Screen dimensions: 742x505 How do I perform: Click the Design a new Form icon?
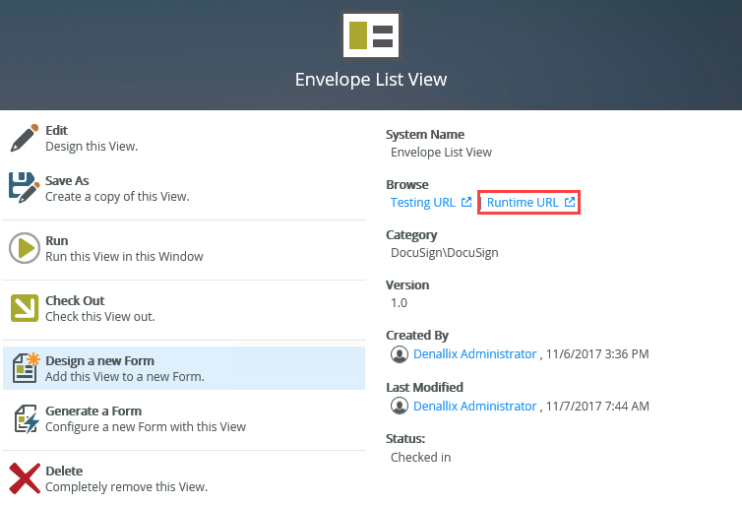tap(24, 367)
